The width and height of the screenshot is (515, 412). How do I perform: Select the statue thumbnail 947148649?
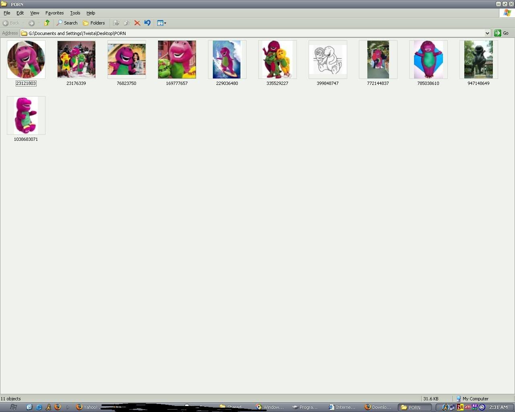click(478, 59)
